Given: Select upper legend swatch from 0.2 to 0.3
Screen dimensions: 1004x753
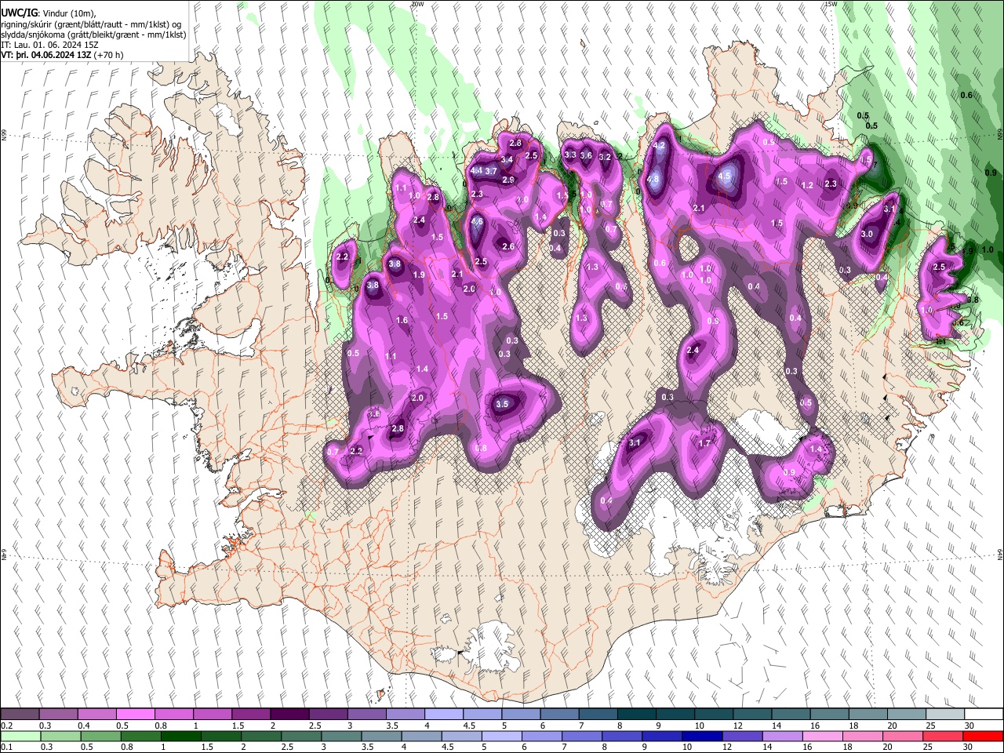Looking at the screenshot, I should [20, 715].
